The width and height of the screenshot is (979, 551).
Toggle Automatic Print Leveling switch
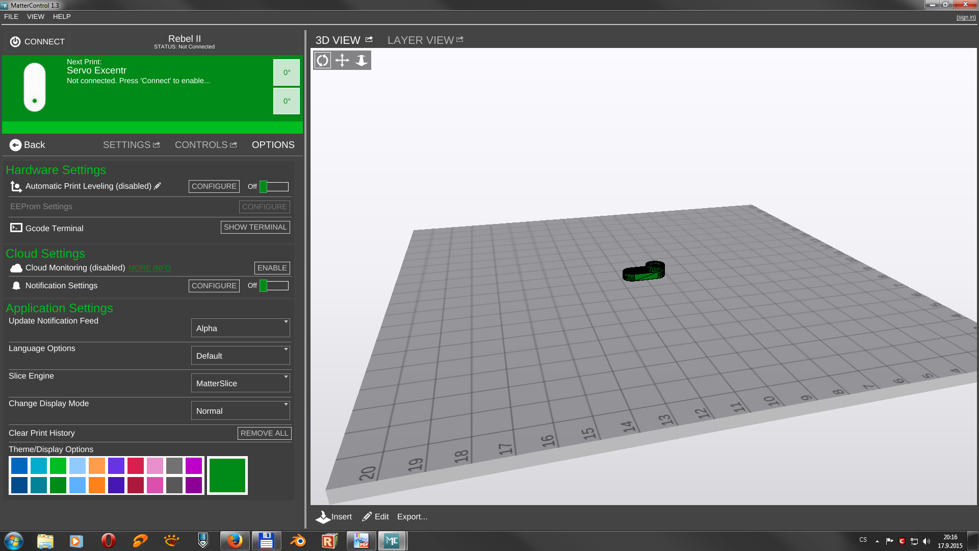[x=274, y=187]
